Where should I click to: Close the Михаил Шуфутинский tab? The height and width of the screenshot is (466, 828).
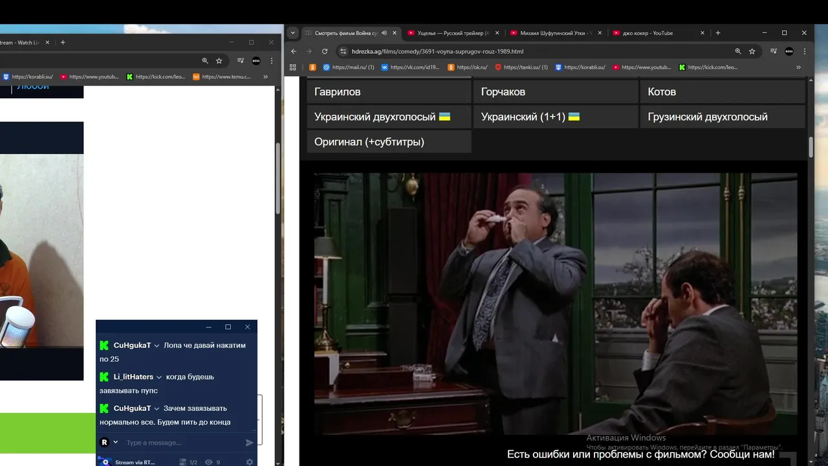600,33
